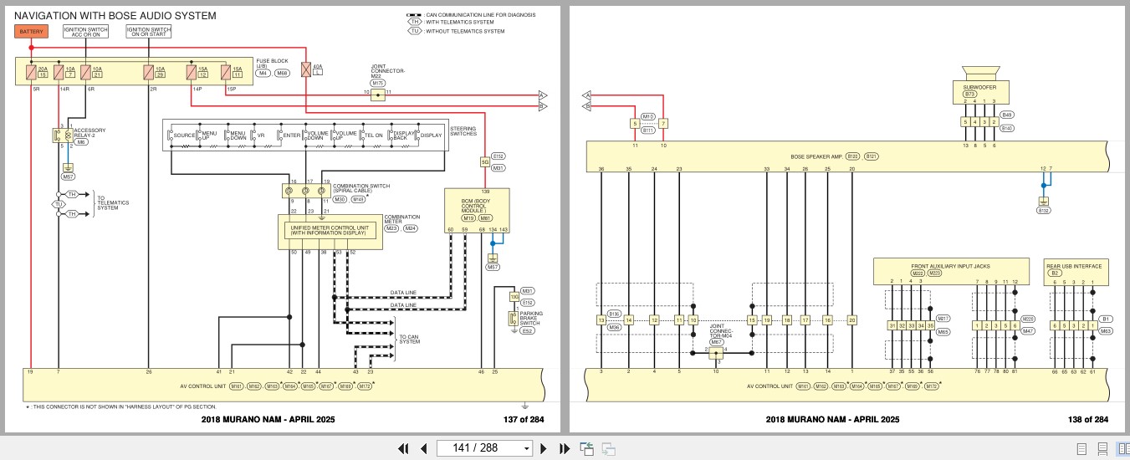Click AV CONTROL UNIT on the right page

click(x=770, y=386)
